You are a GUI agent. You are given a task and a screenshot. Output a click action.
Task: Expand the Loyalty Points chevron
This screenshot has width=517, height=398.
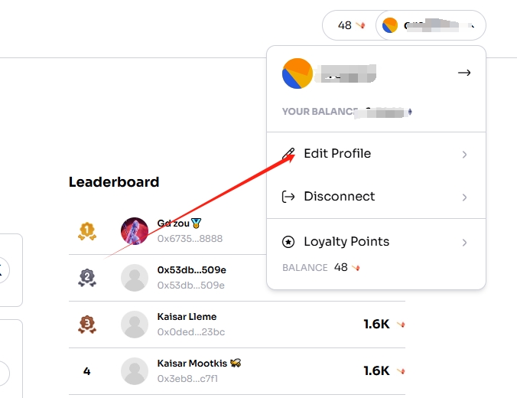(x=464, y=243)
